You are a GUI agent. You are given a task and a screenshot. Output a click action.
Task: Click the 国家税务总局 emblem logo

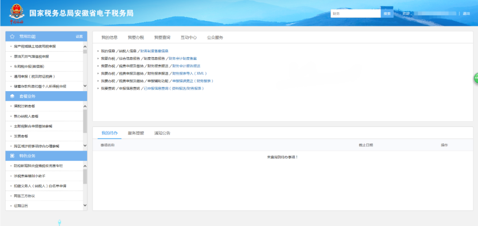(16, 13)
